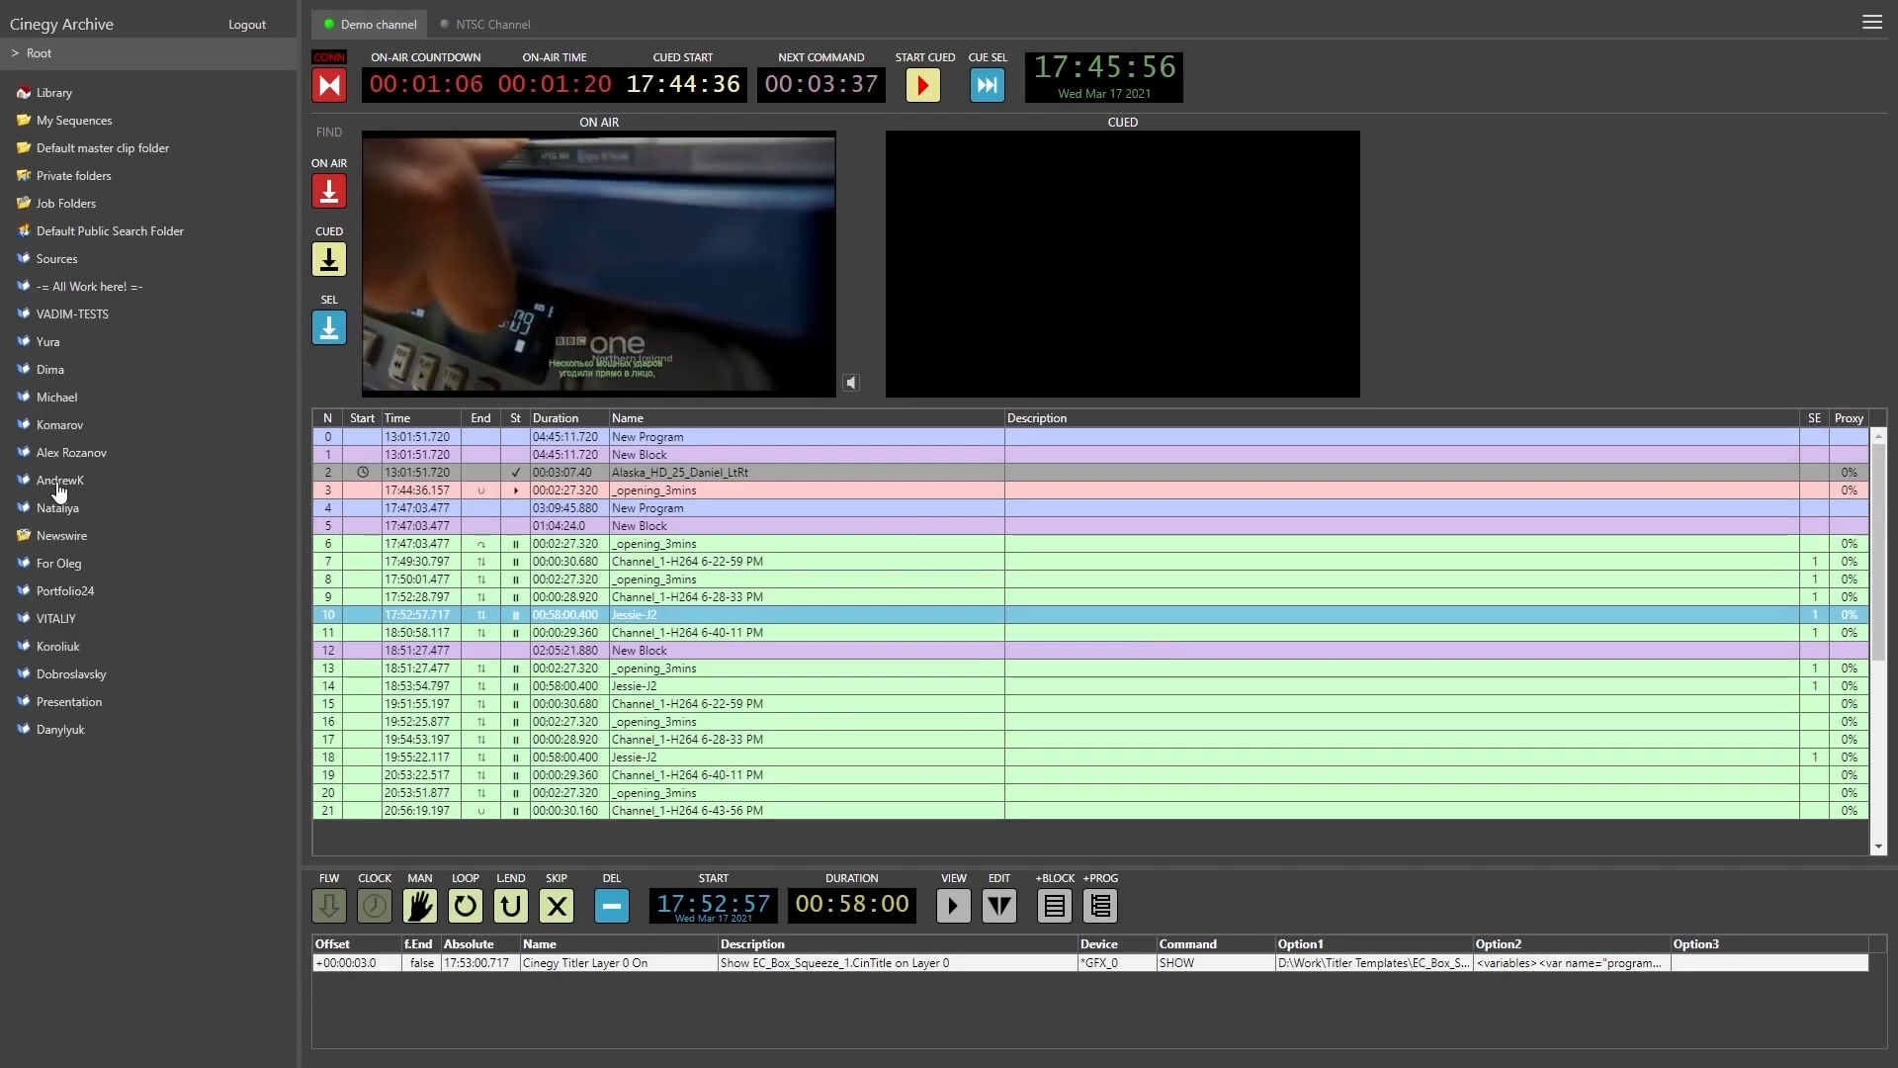Screen dimensions: 1898x1068
Task: Click the Komarov folder icon
Action: click(x=24, y=424)
